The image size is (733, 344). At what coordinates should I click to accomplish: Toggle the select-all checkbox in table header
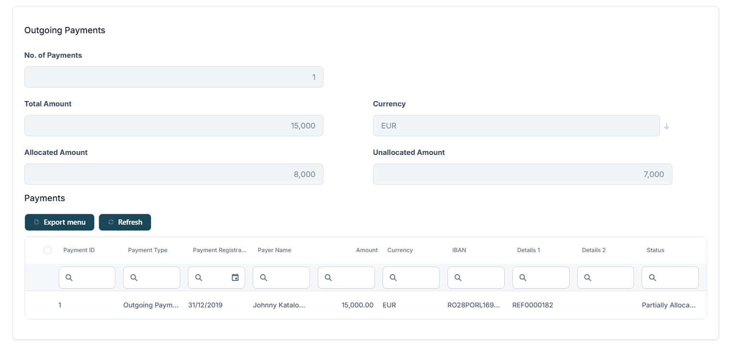point(48,250)
